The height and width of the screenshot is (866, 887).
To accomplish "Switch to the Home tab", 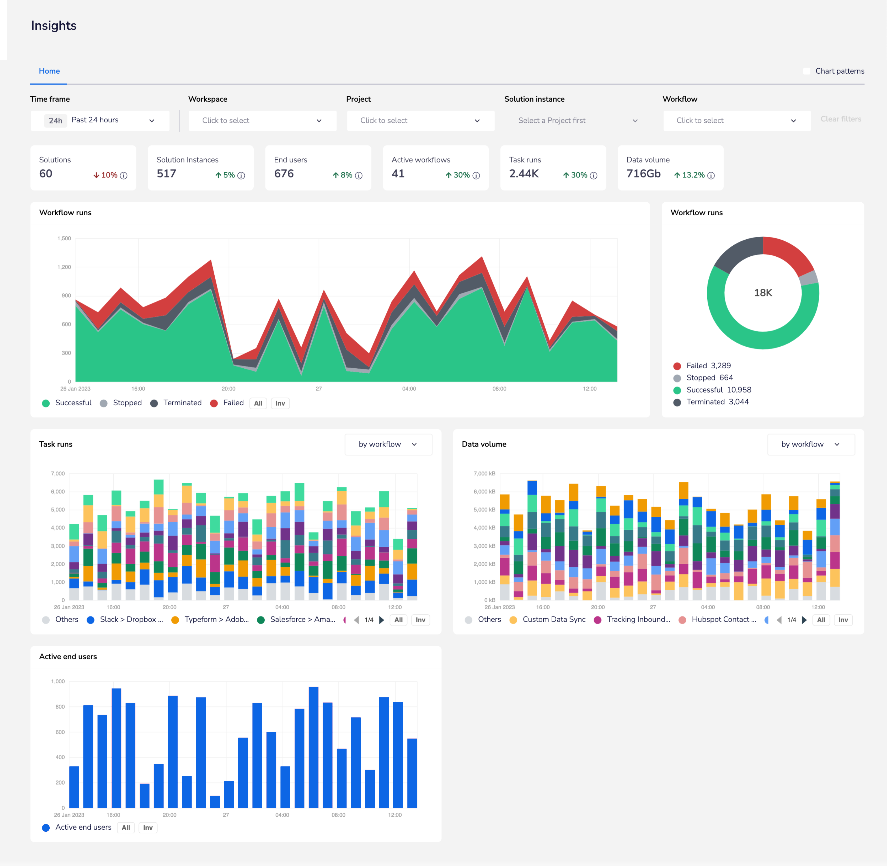I will tap(49, 71).
